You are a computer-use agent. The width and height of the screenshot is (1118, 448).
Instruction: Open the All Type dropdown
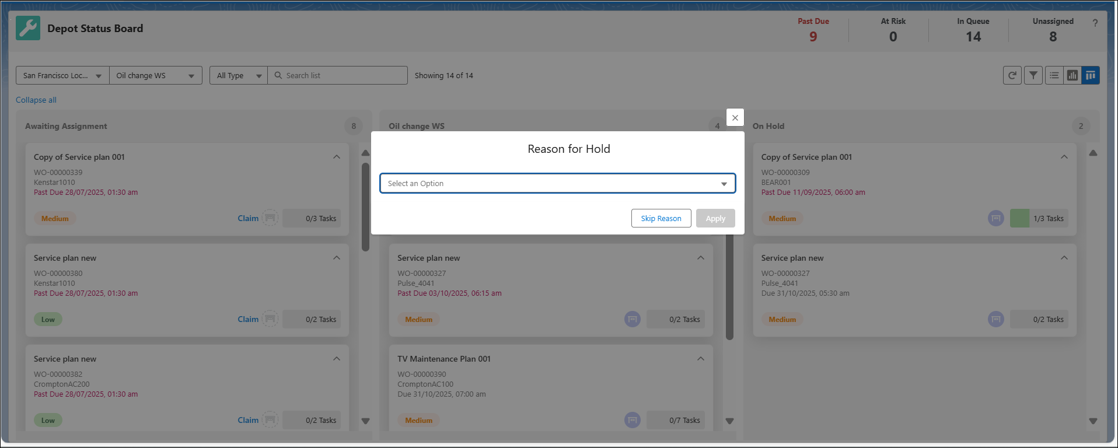[x=239, y=75]
